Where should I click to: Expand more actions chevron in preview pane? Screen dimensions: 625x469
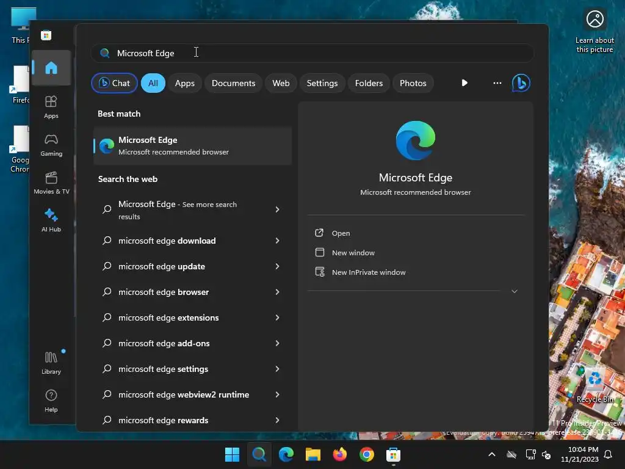point(514,291)
